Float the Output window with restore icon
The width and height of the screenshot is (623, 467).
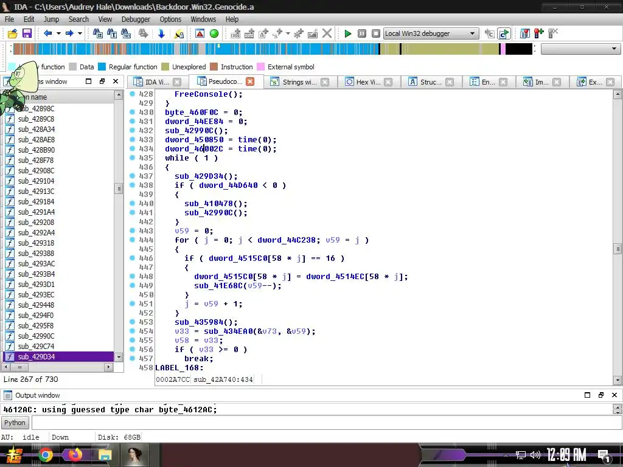tap(600, 395)
